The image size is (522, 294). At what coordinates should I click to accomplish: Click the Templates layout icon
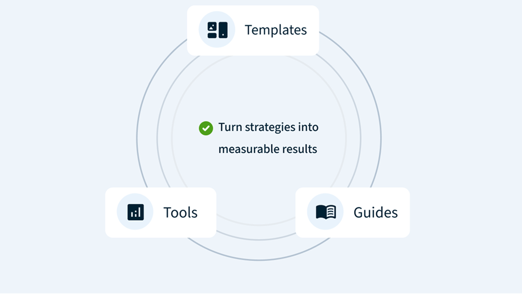click(x=217, y=30)
